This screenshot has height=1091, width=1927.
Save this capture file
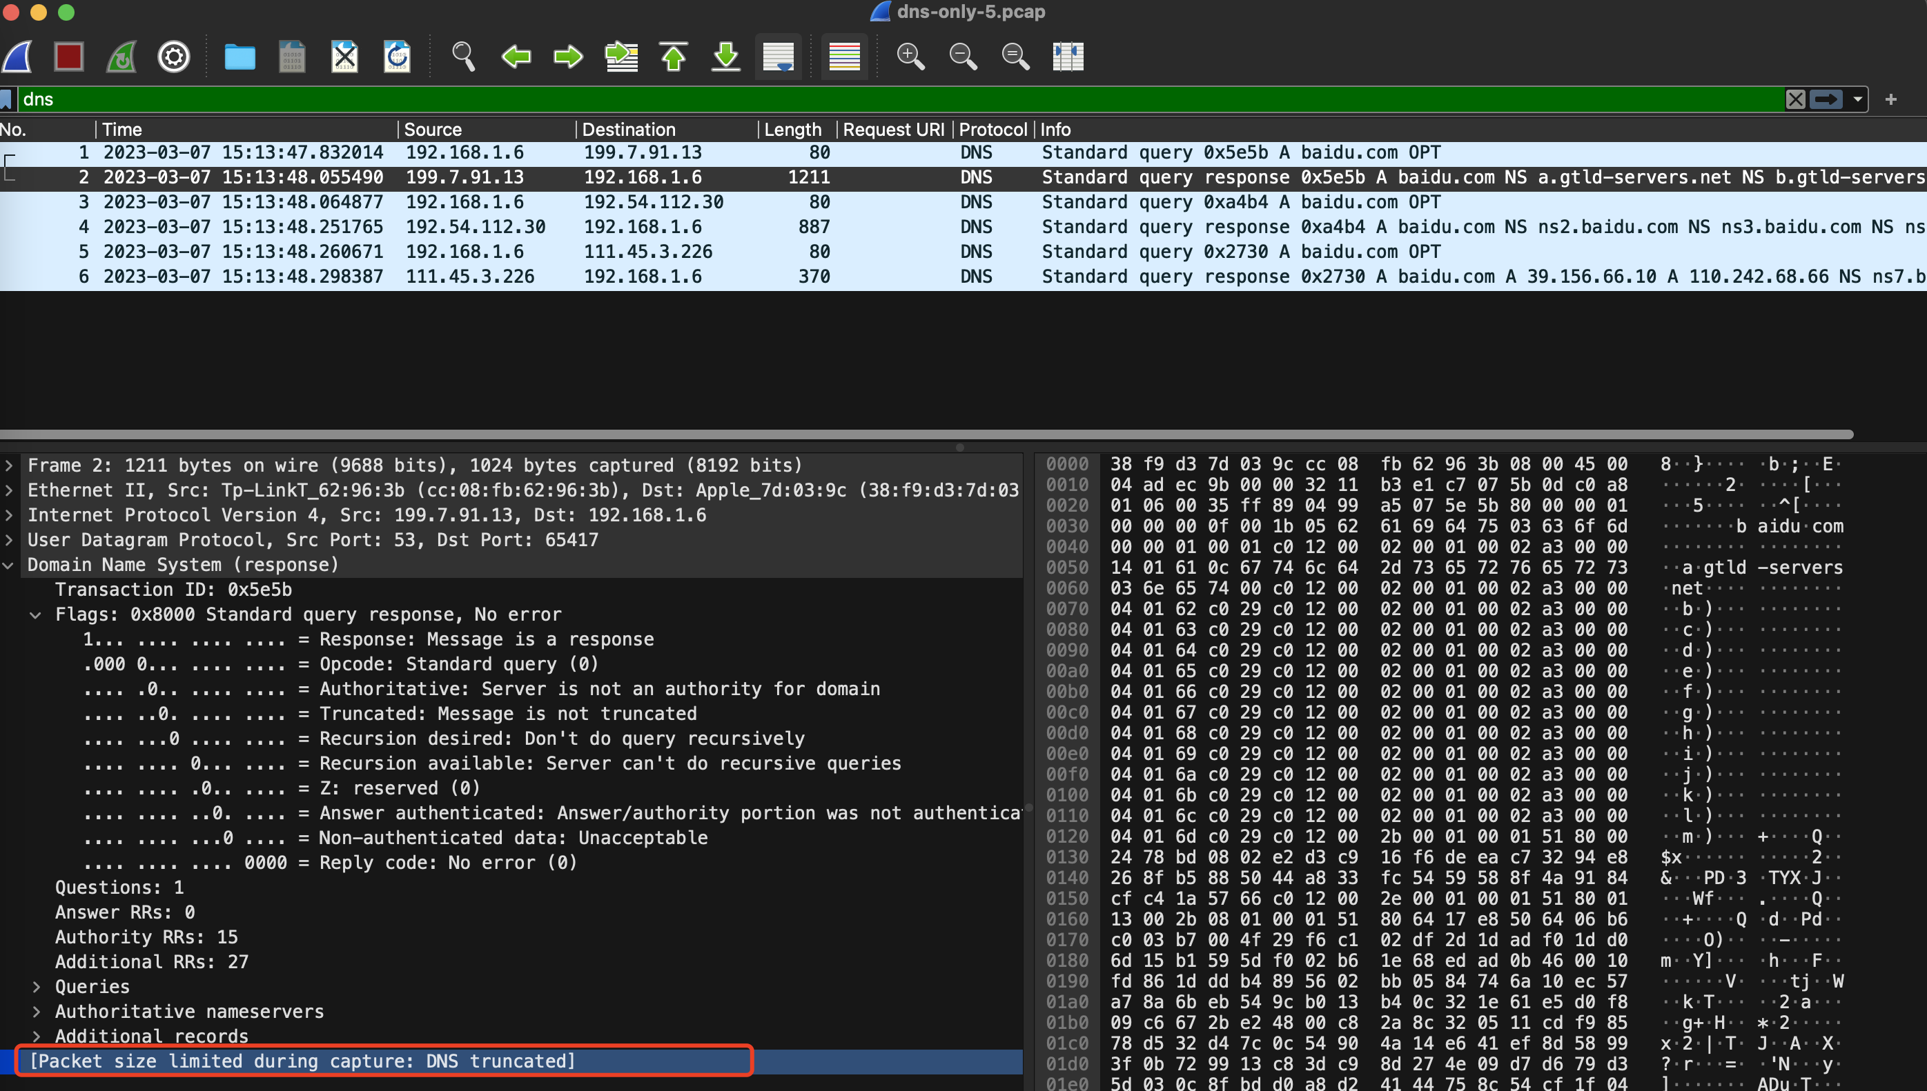[293, 56]
